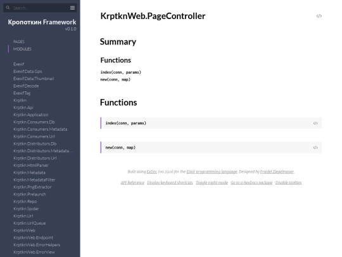Open the KrptknWeb.ErrorHelpers module
The image size is (342, 257).
point(37,245)
